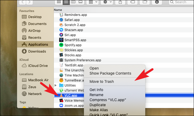Image resolution: width=194 pixels, height=116 pixels.
Task: Choose Open in the context menu
Action: (x=115, y=68)
